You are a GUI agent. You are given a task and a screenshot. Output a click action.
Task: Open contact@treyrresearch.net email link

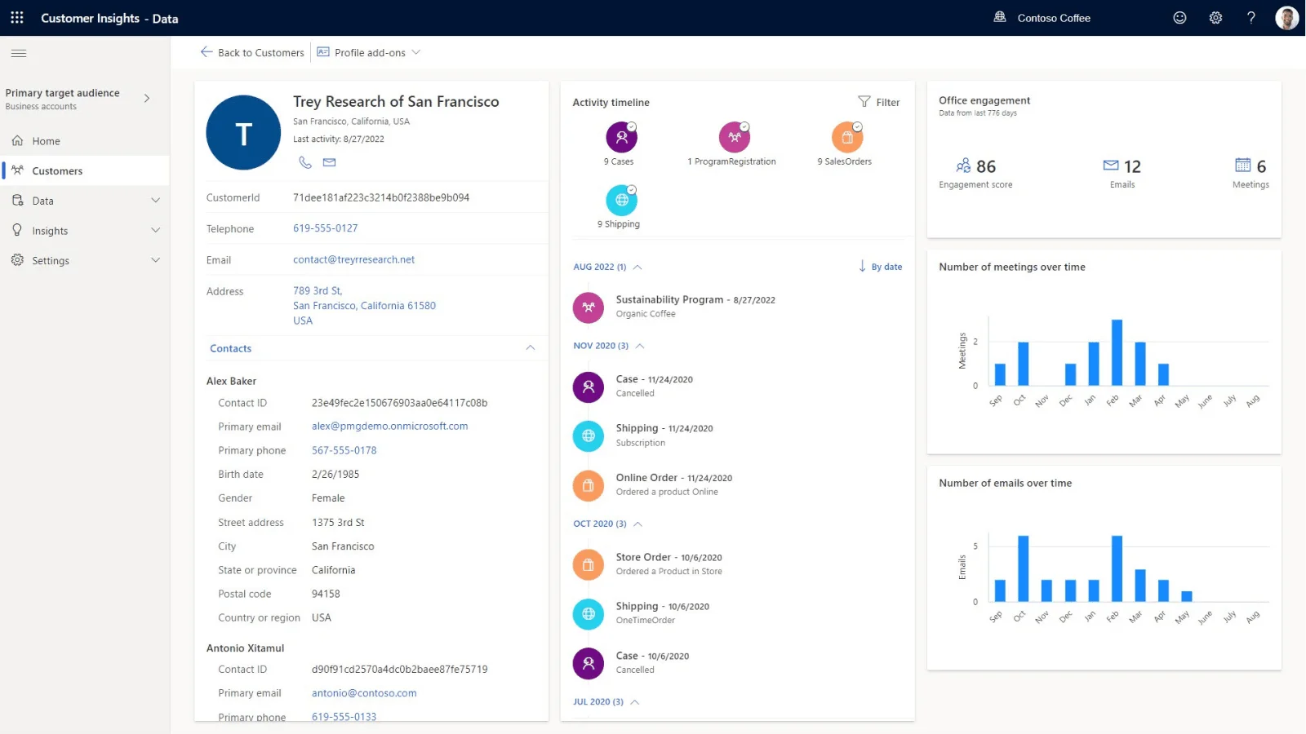(x=353, y=259)
